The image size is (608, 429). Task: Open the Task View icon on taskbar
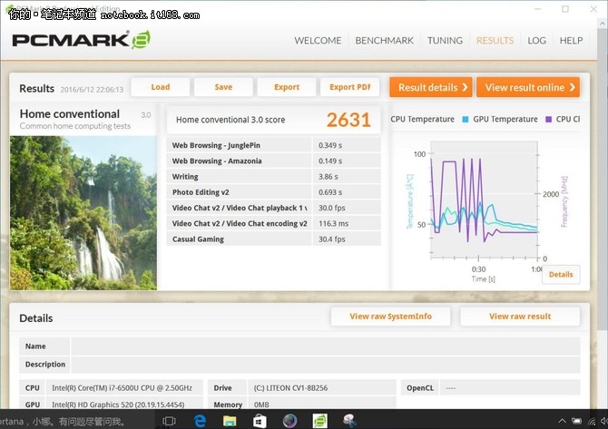pyautogui.click(x=169, y=421)
